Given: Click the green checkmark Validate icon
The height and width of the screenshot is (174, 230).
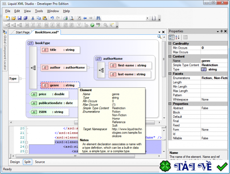Looking at the screenshot, I should (x=92, y=25).
